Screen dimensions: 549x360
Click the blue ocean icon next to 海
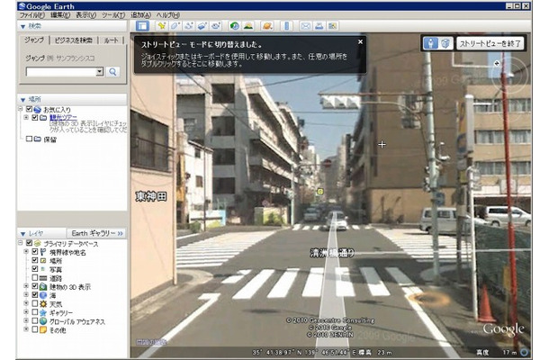43,295
